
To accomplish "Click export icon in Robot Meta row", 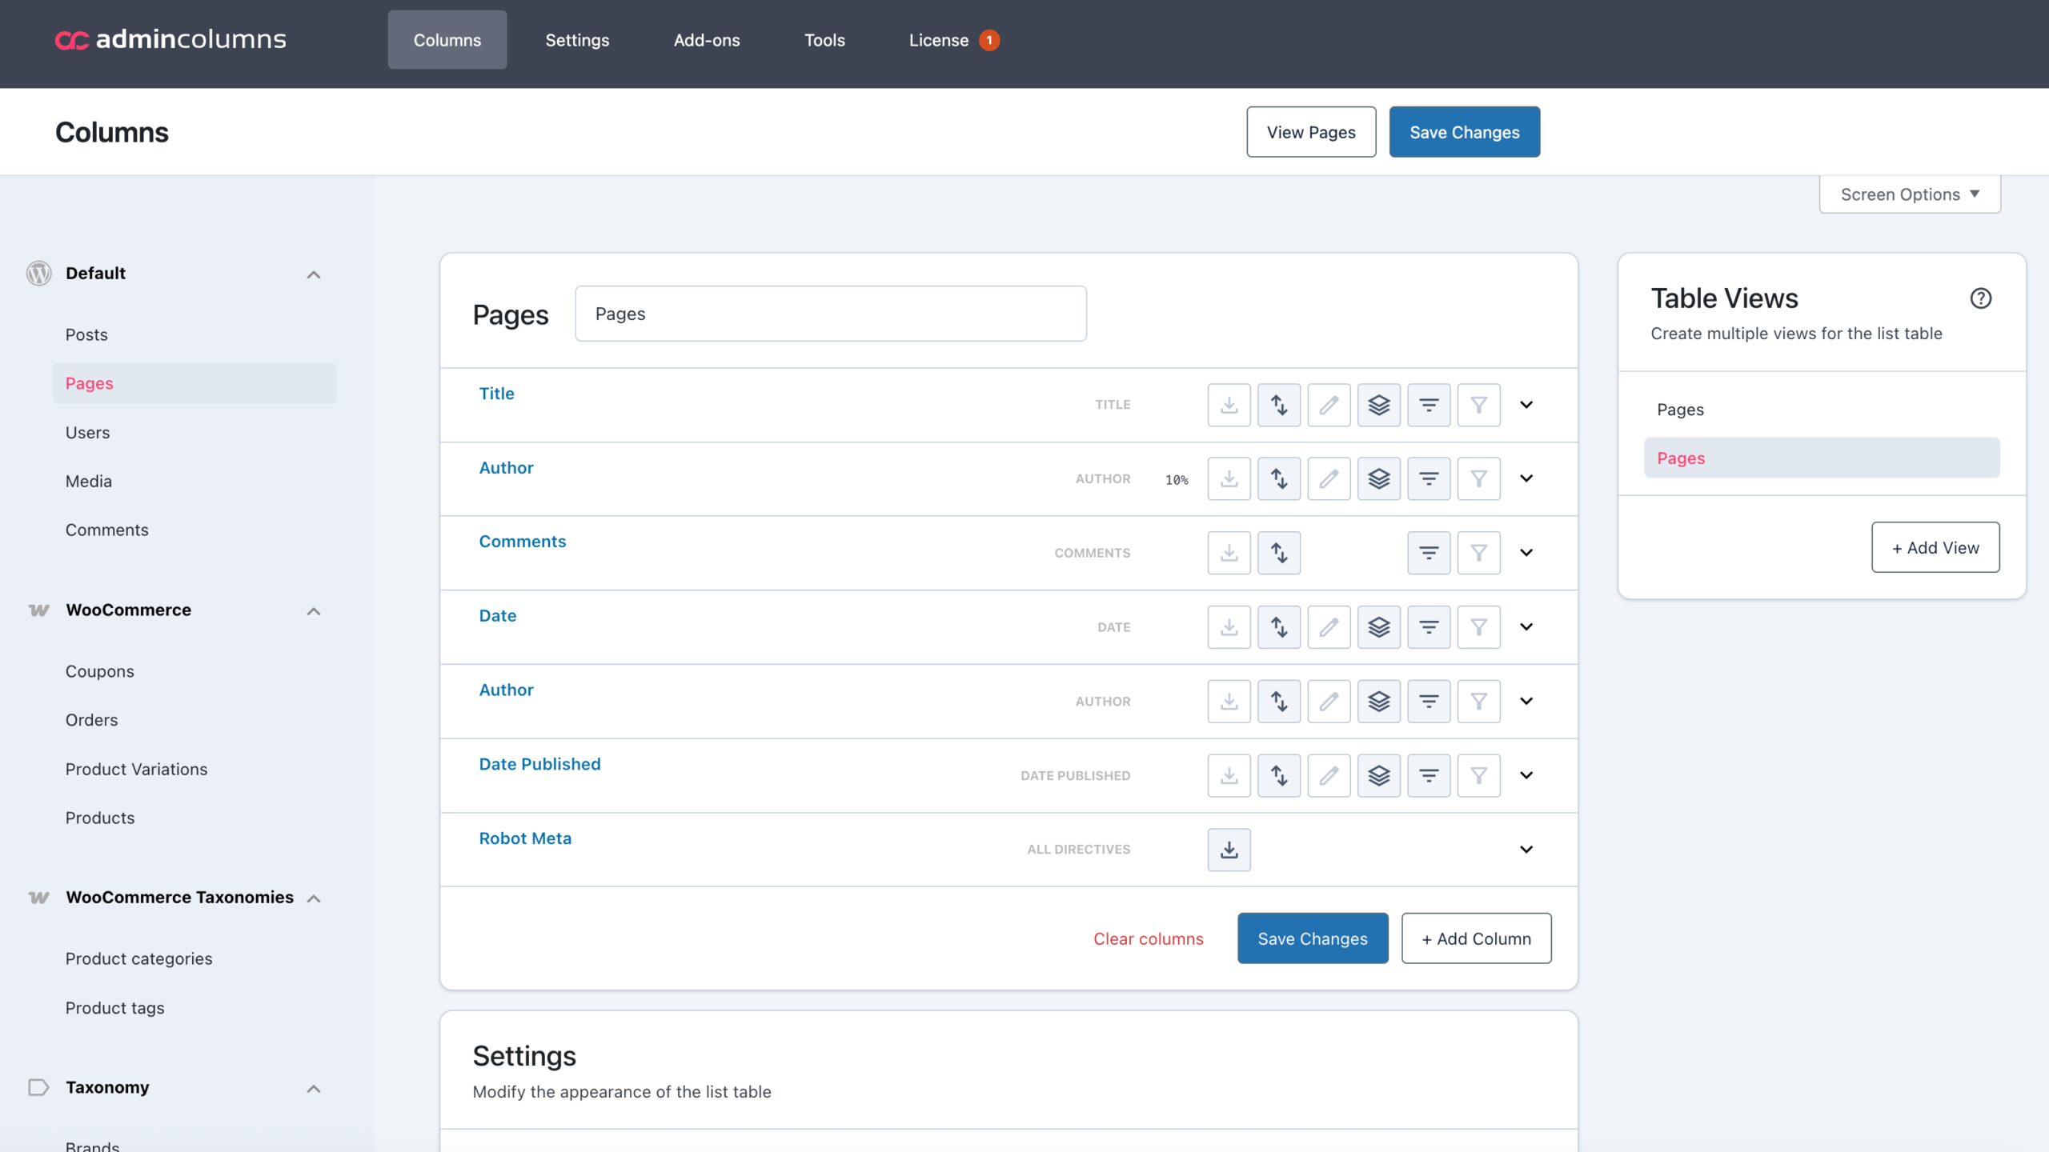I will click(x=1229, y=850).
